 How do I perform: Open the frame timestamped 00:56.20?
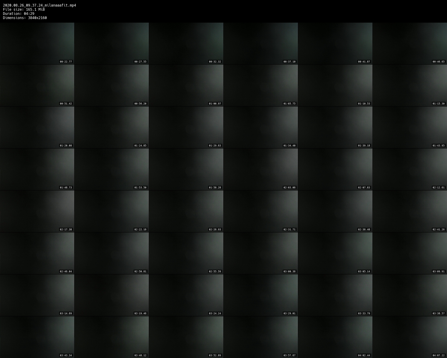click(x=112, y=85)
